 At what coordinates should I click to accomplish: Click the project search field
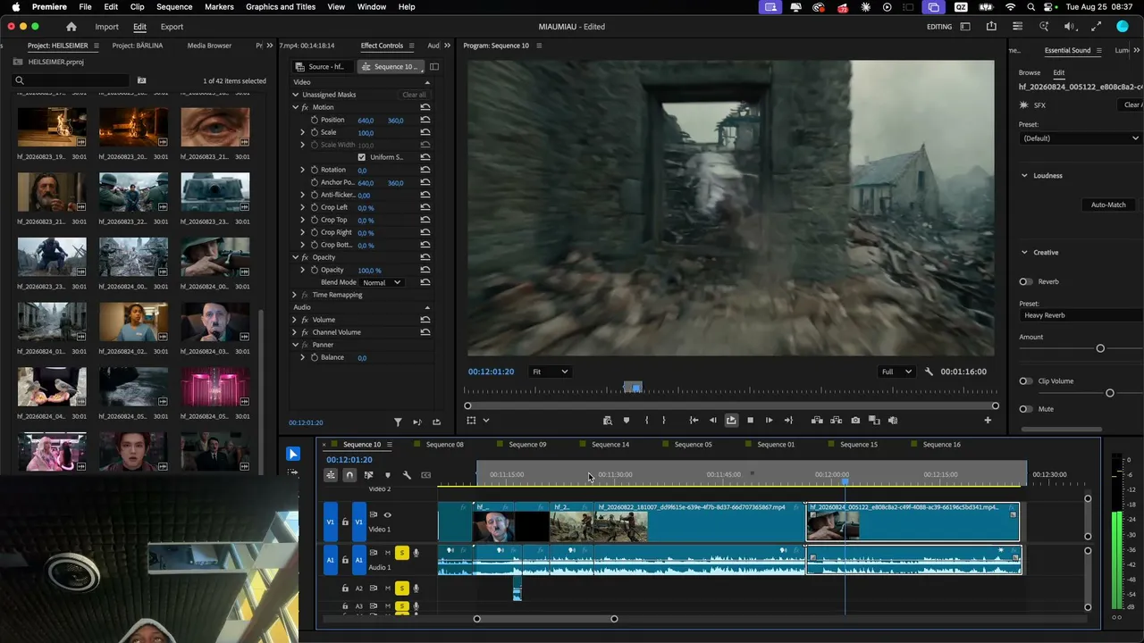click(x=71, y=80)
